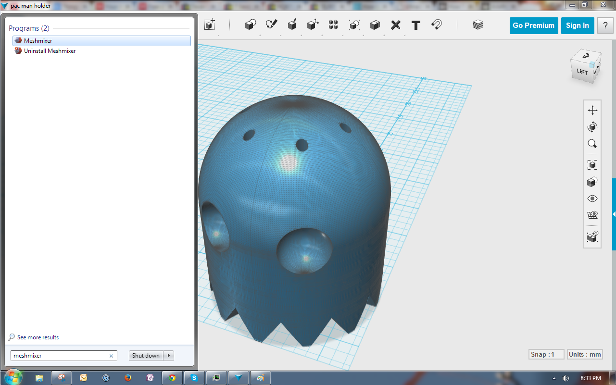Click the Pattern tool icon
616x385 pixels.
click(333, 25)
